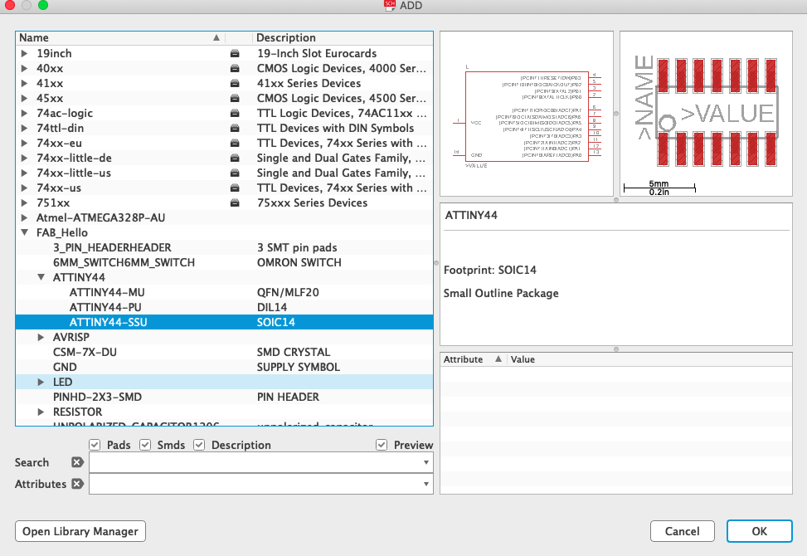Screen dimensions: 807x556
Task: Click the ATTINY44 schematic symbol preview
Action: point(527,114)
